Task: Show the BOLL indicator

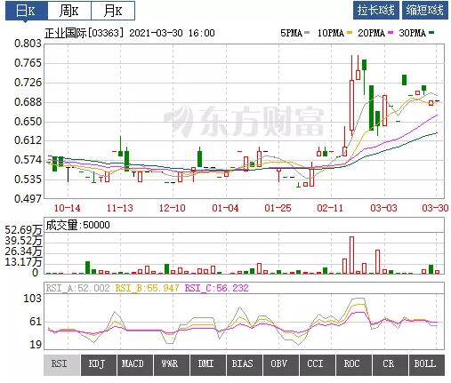Action: click(427, 365)
